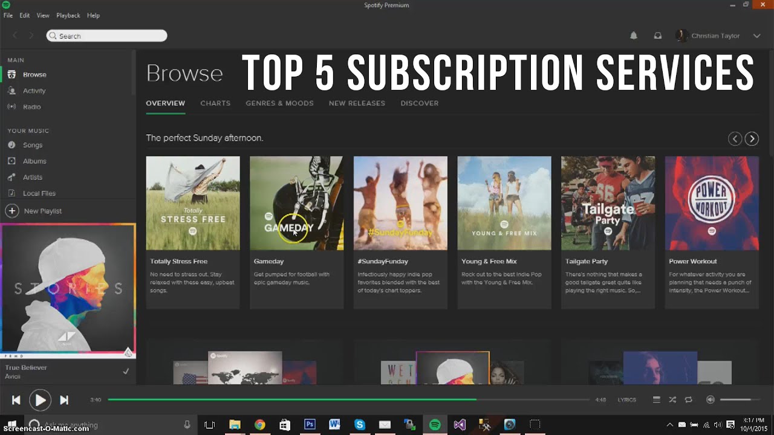The width and height of the screenshot is (774, 435).
Task: Click the Tailgate Party title link
Action: point(587,262)
